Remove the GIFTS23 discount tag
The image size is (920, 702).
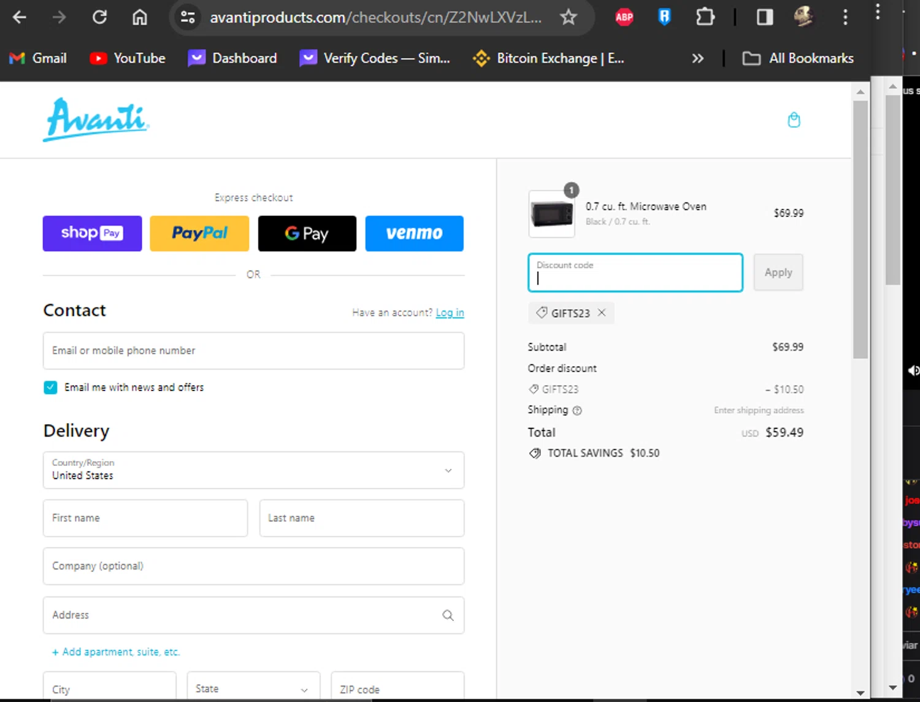[602, 313]
